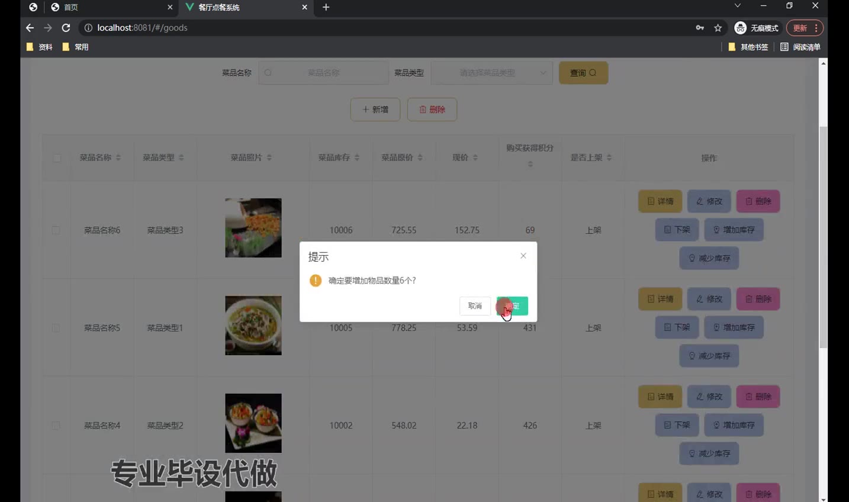Open dish photo thumbnail for 菜品名称6
Viewport: 849px width, 502px height.
coord(253,228)
